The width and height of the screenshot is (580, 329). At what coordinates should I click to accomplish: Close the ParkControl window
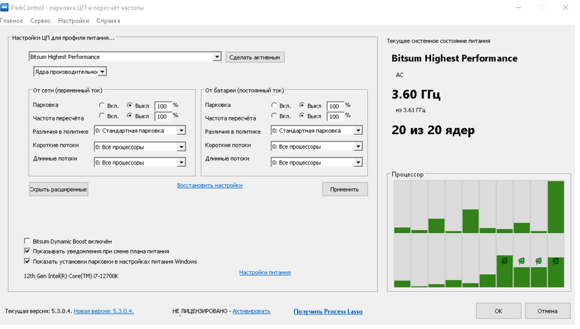[565, 8]
